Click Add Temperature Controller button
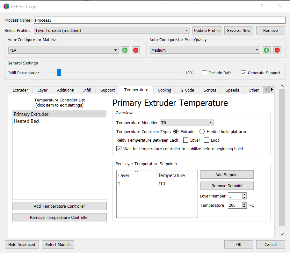 [x=59, y=206]
